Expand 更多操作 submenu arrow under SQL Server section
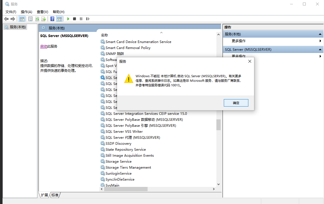 tap(320, 56)
